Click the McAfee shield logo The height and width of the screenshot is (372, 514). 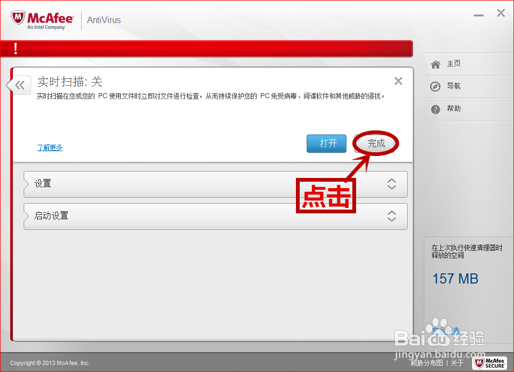(18, 17)
